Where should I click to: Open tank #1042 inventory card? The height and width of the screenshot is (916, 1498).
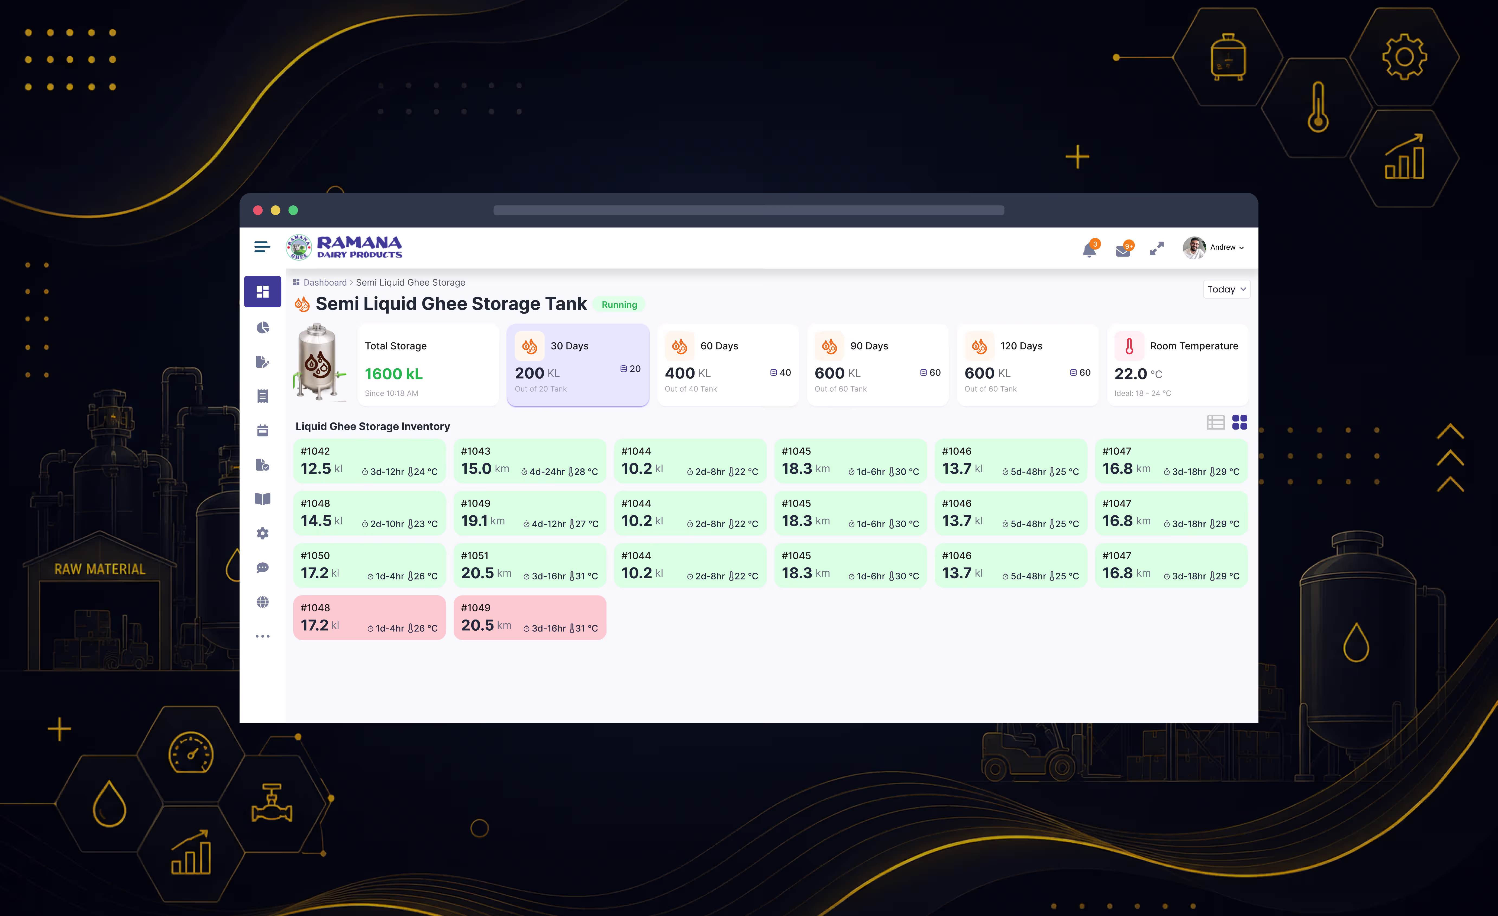[x=369, y=461]
